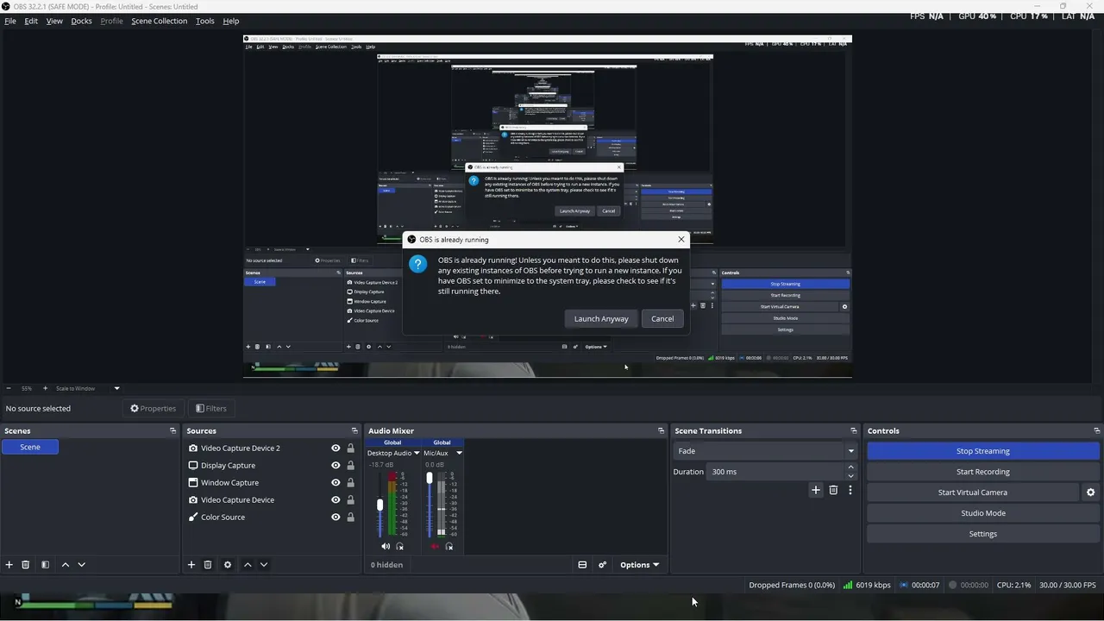Screen dimensions: 1104x621
Task: Open the Audio Mixer Options dropdown
Action: (x=639, y=565)
